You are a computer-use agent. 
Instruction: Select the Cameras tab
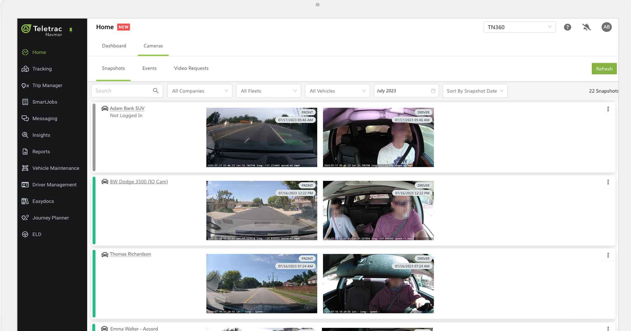(x=153, y=46)
